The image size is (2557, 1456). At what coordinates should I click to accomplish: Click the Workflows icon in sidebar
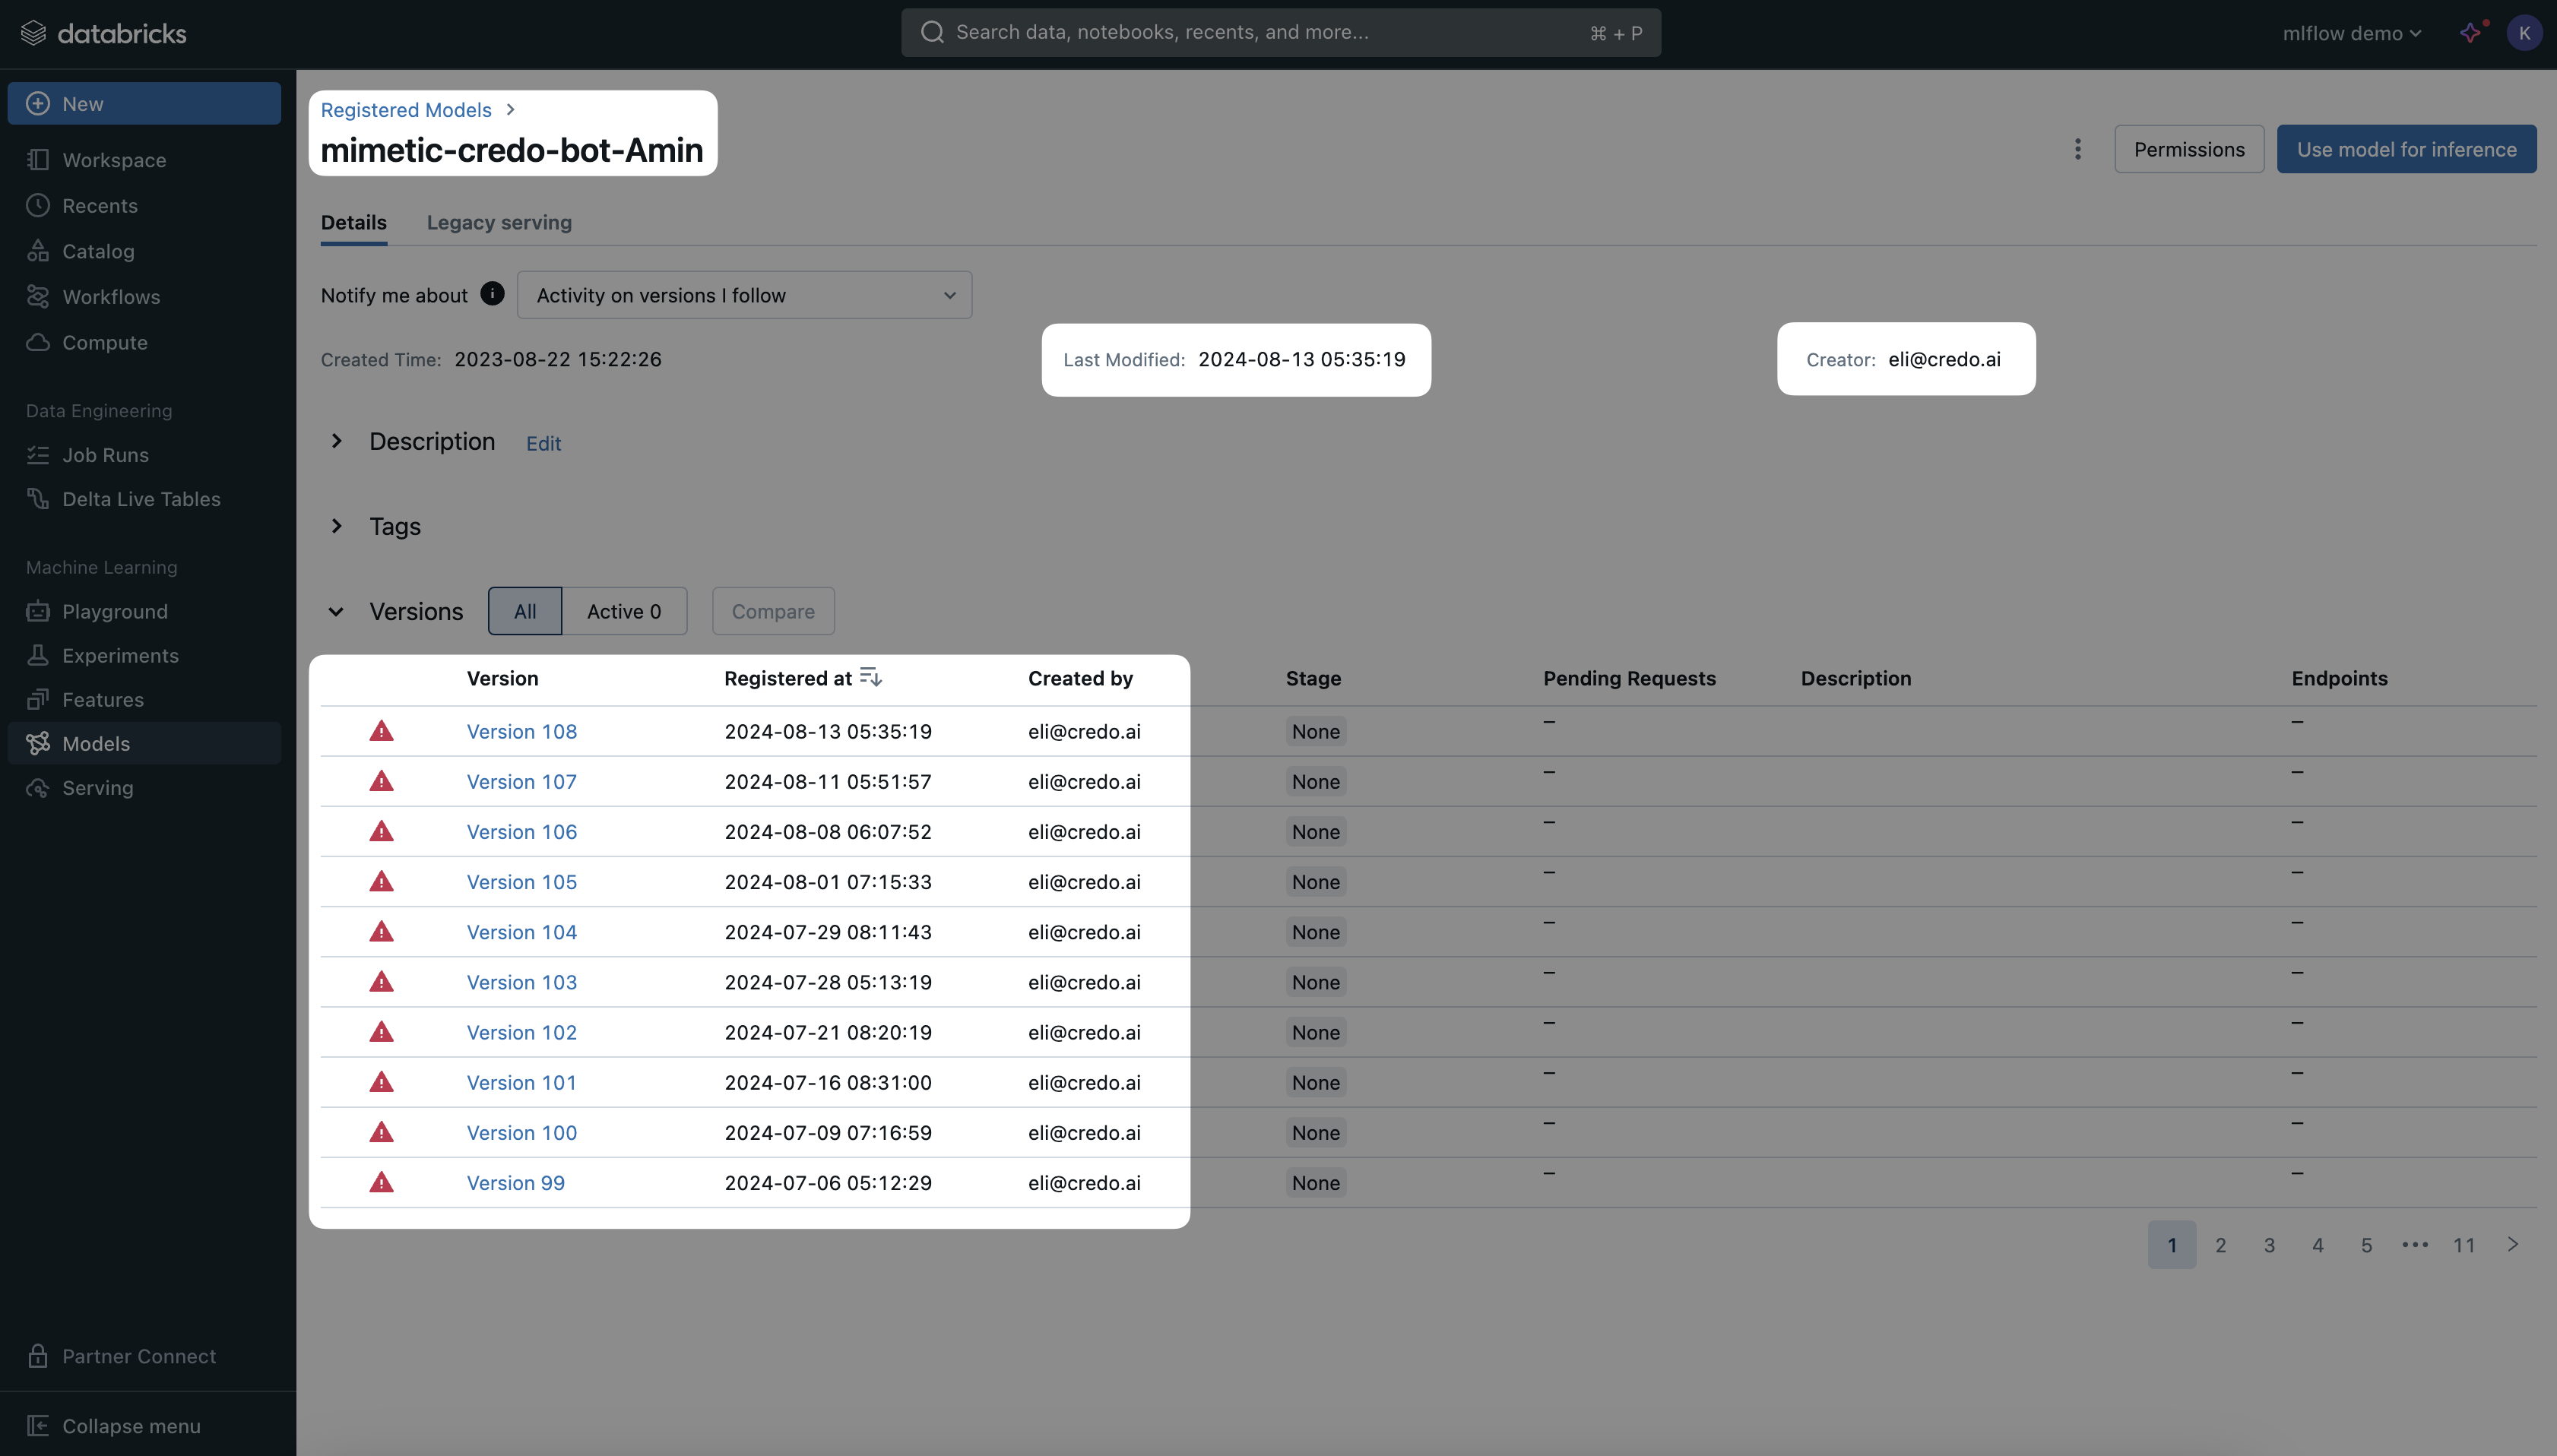[38, 297]
